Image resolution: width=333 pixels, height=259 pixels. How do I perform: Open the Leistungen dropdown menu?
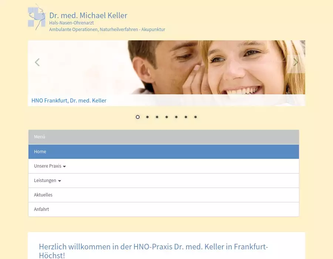[x=47, y=181]
